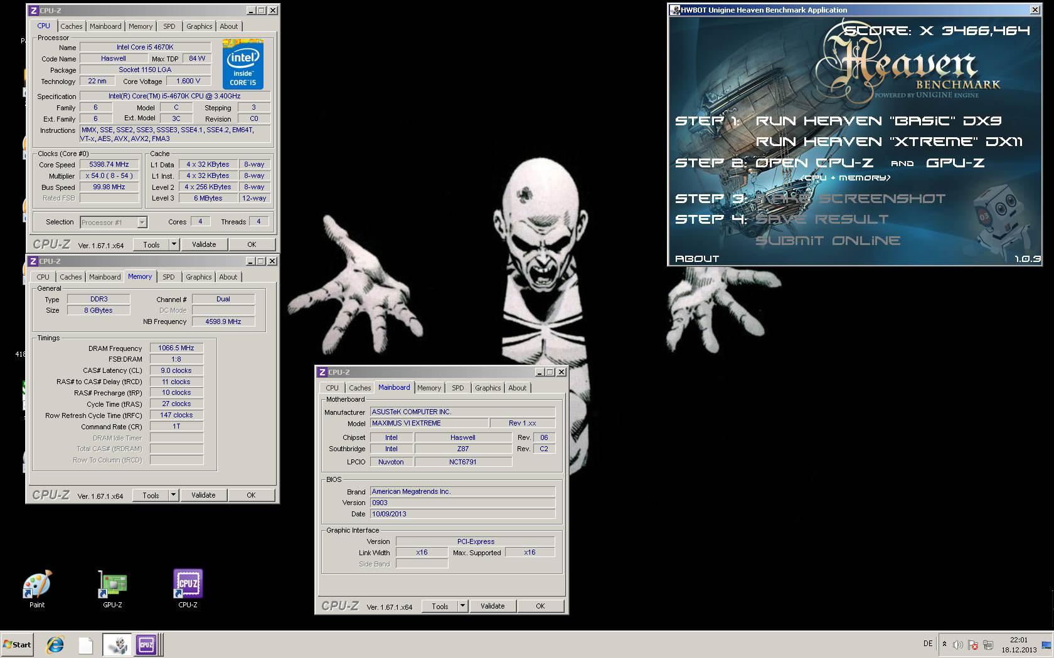Screen dimensions: 1054x658
Task: Click Take Screenshot step in Heaven app
Action: coord(850,199)
